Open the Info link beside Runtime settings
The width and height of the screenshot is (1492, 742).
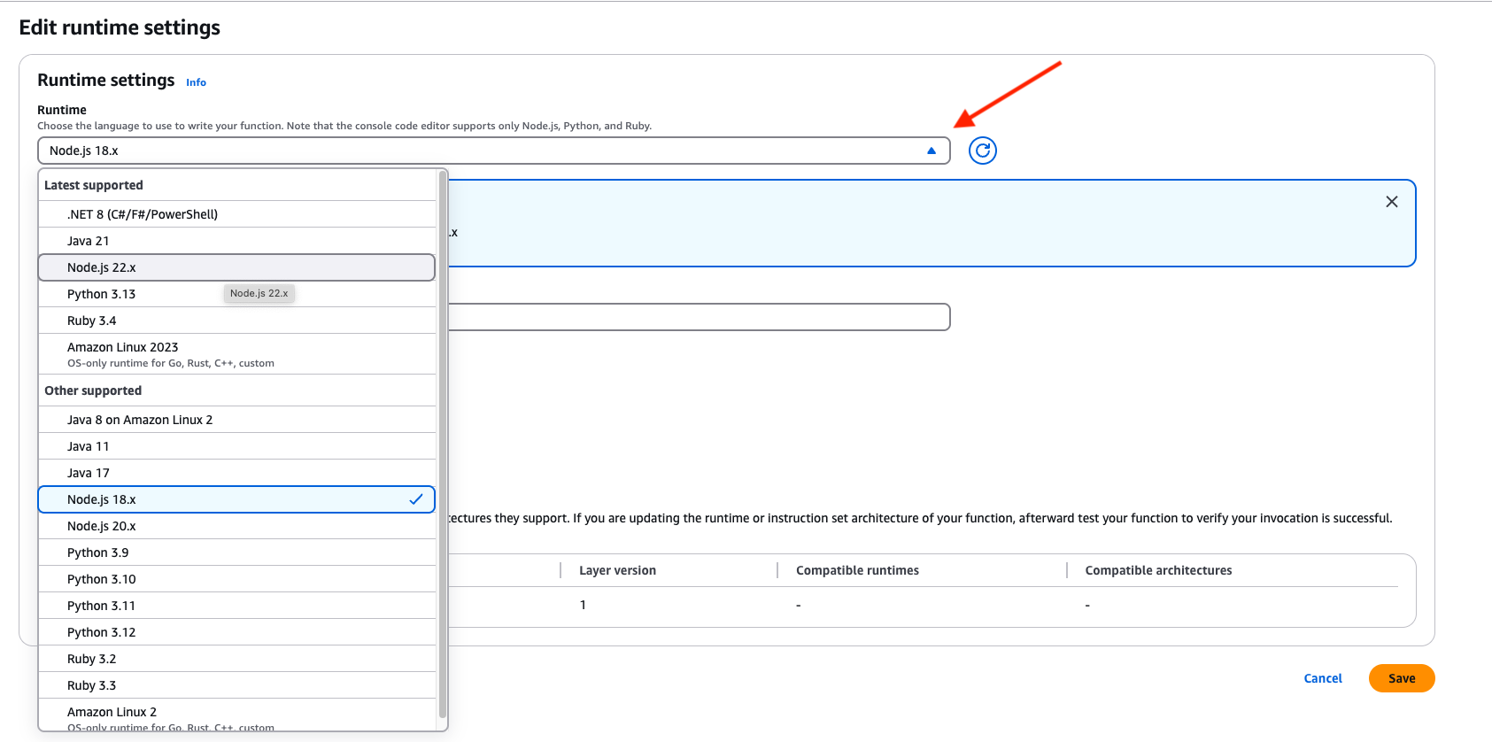196,82
